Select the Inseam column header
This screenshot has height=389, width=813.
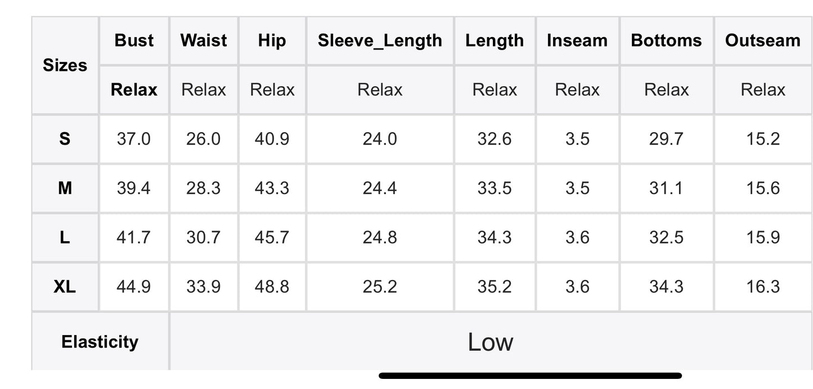click(577, 40)
